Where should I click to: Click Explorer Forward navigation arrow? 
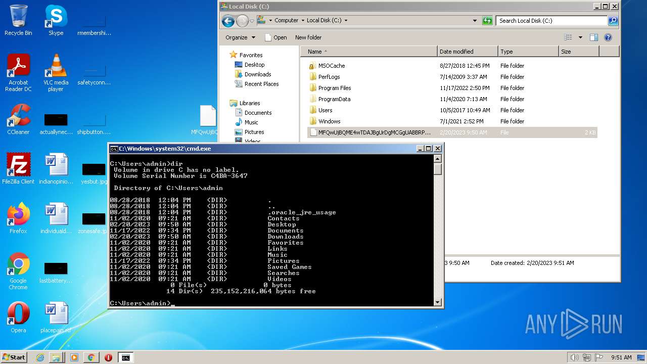pyautogui.click(x=242, y=21)
